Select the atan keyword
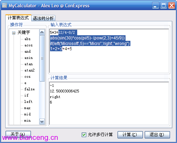177x143 pixels. pyautogui.click(x=29, y=64)
